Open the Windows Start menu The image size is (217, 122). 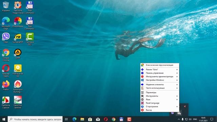coord(4,119)
